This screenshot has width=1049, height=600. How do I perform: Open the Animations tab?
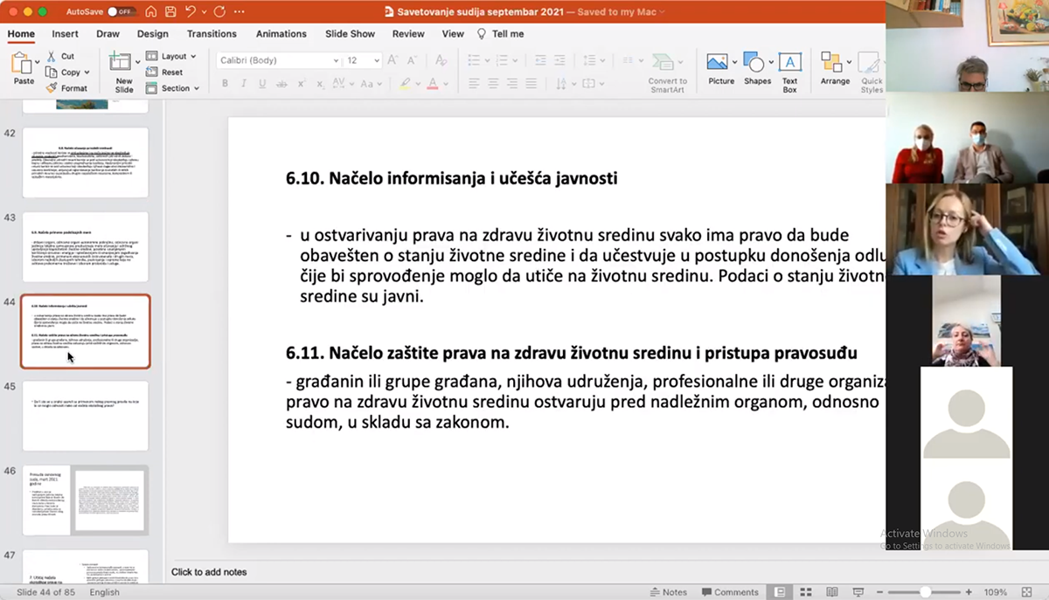pyautogui.click(x=281, y=34)
